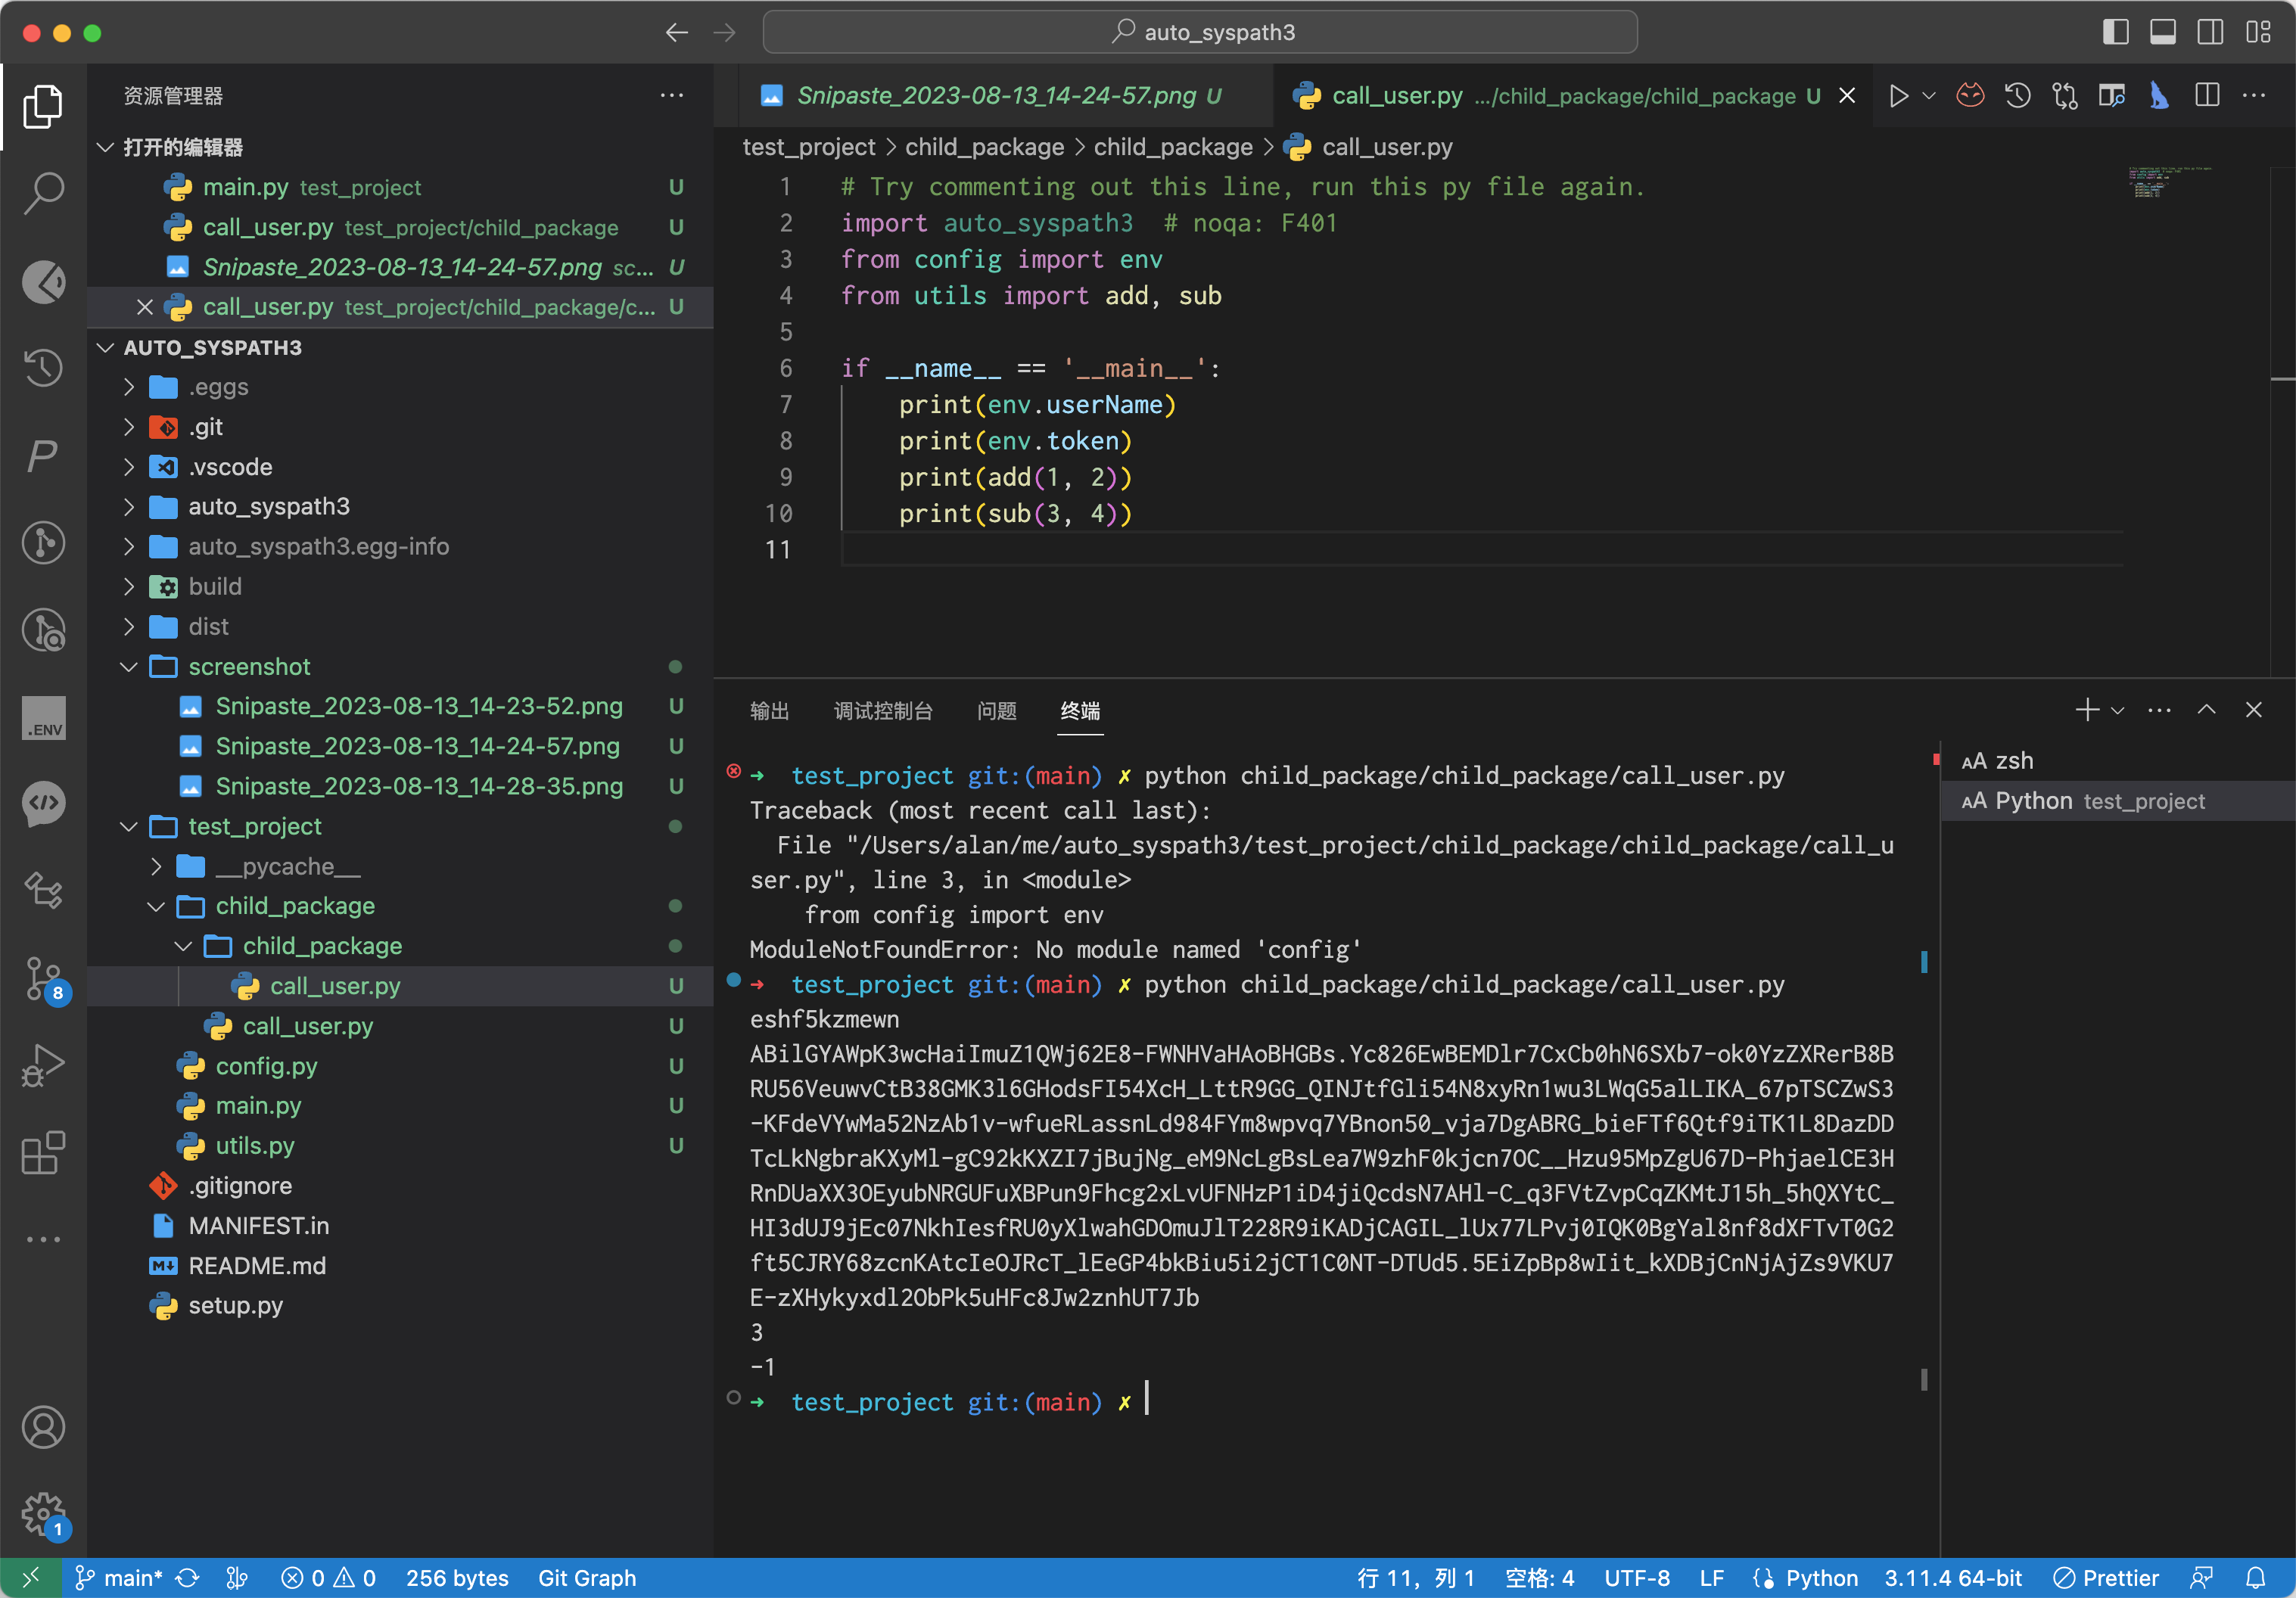The height and width of the screenshot is (1598, 2296).
Task: Open the Accounts icon in activity bar
Action: pos(43,1427)
